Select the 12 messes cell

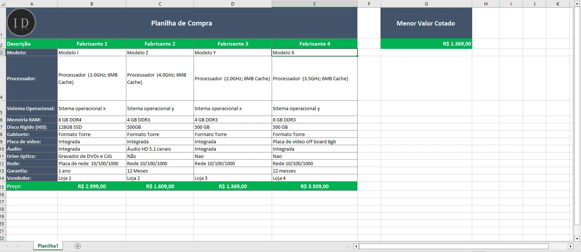(x=314, y=171)
